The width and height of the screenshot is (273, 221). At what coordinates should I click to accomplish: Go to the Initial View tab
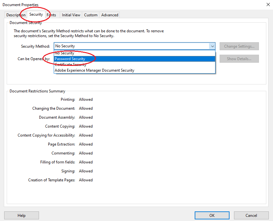[x=71, y=15]
